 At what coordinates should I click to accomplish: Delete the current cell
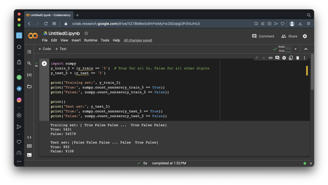(x=298, y=58)
